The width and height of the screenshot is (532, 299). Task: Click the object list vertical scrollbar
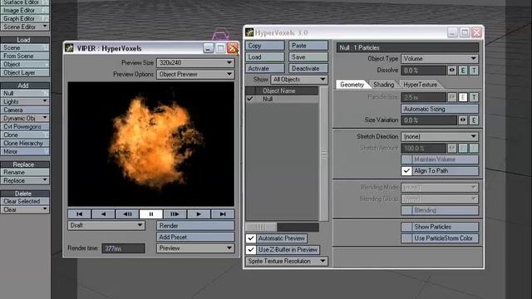pos(323,154)
